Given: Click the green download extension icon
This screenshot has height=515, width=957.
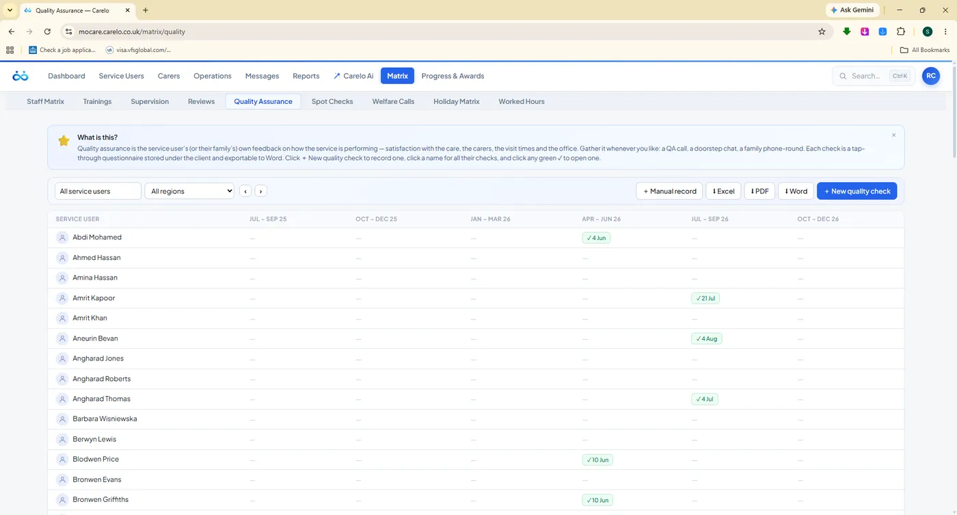Looking at the screenshot, I should click(x=847, y=31).
